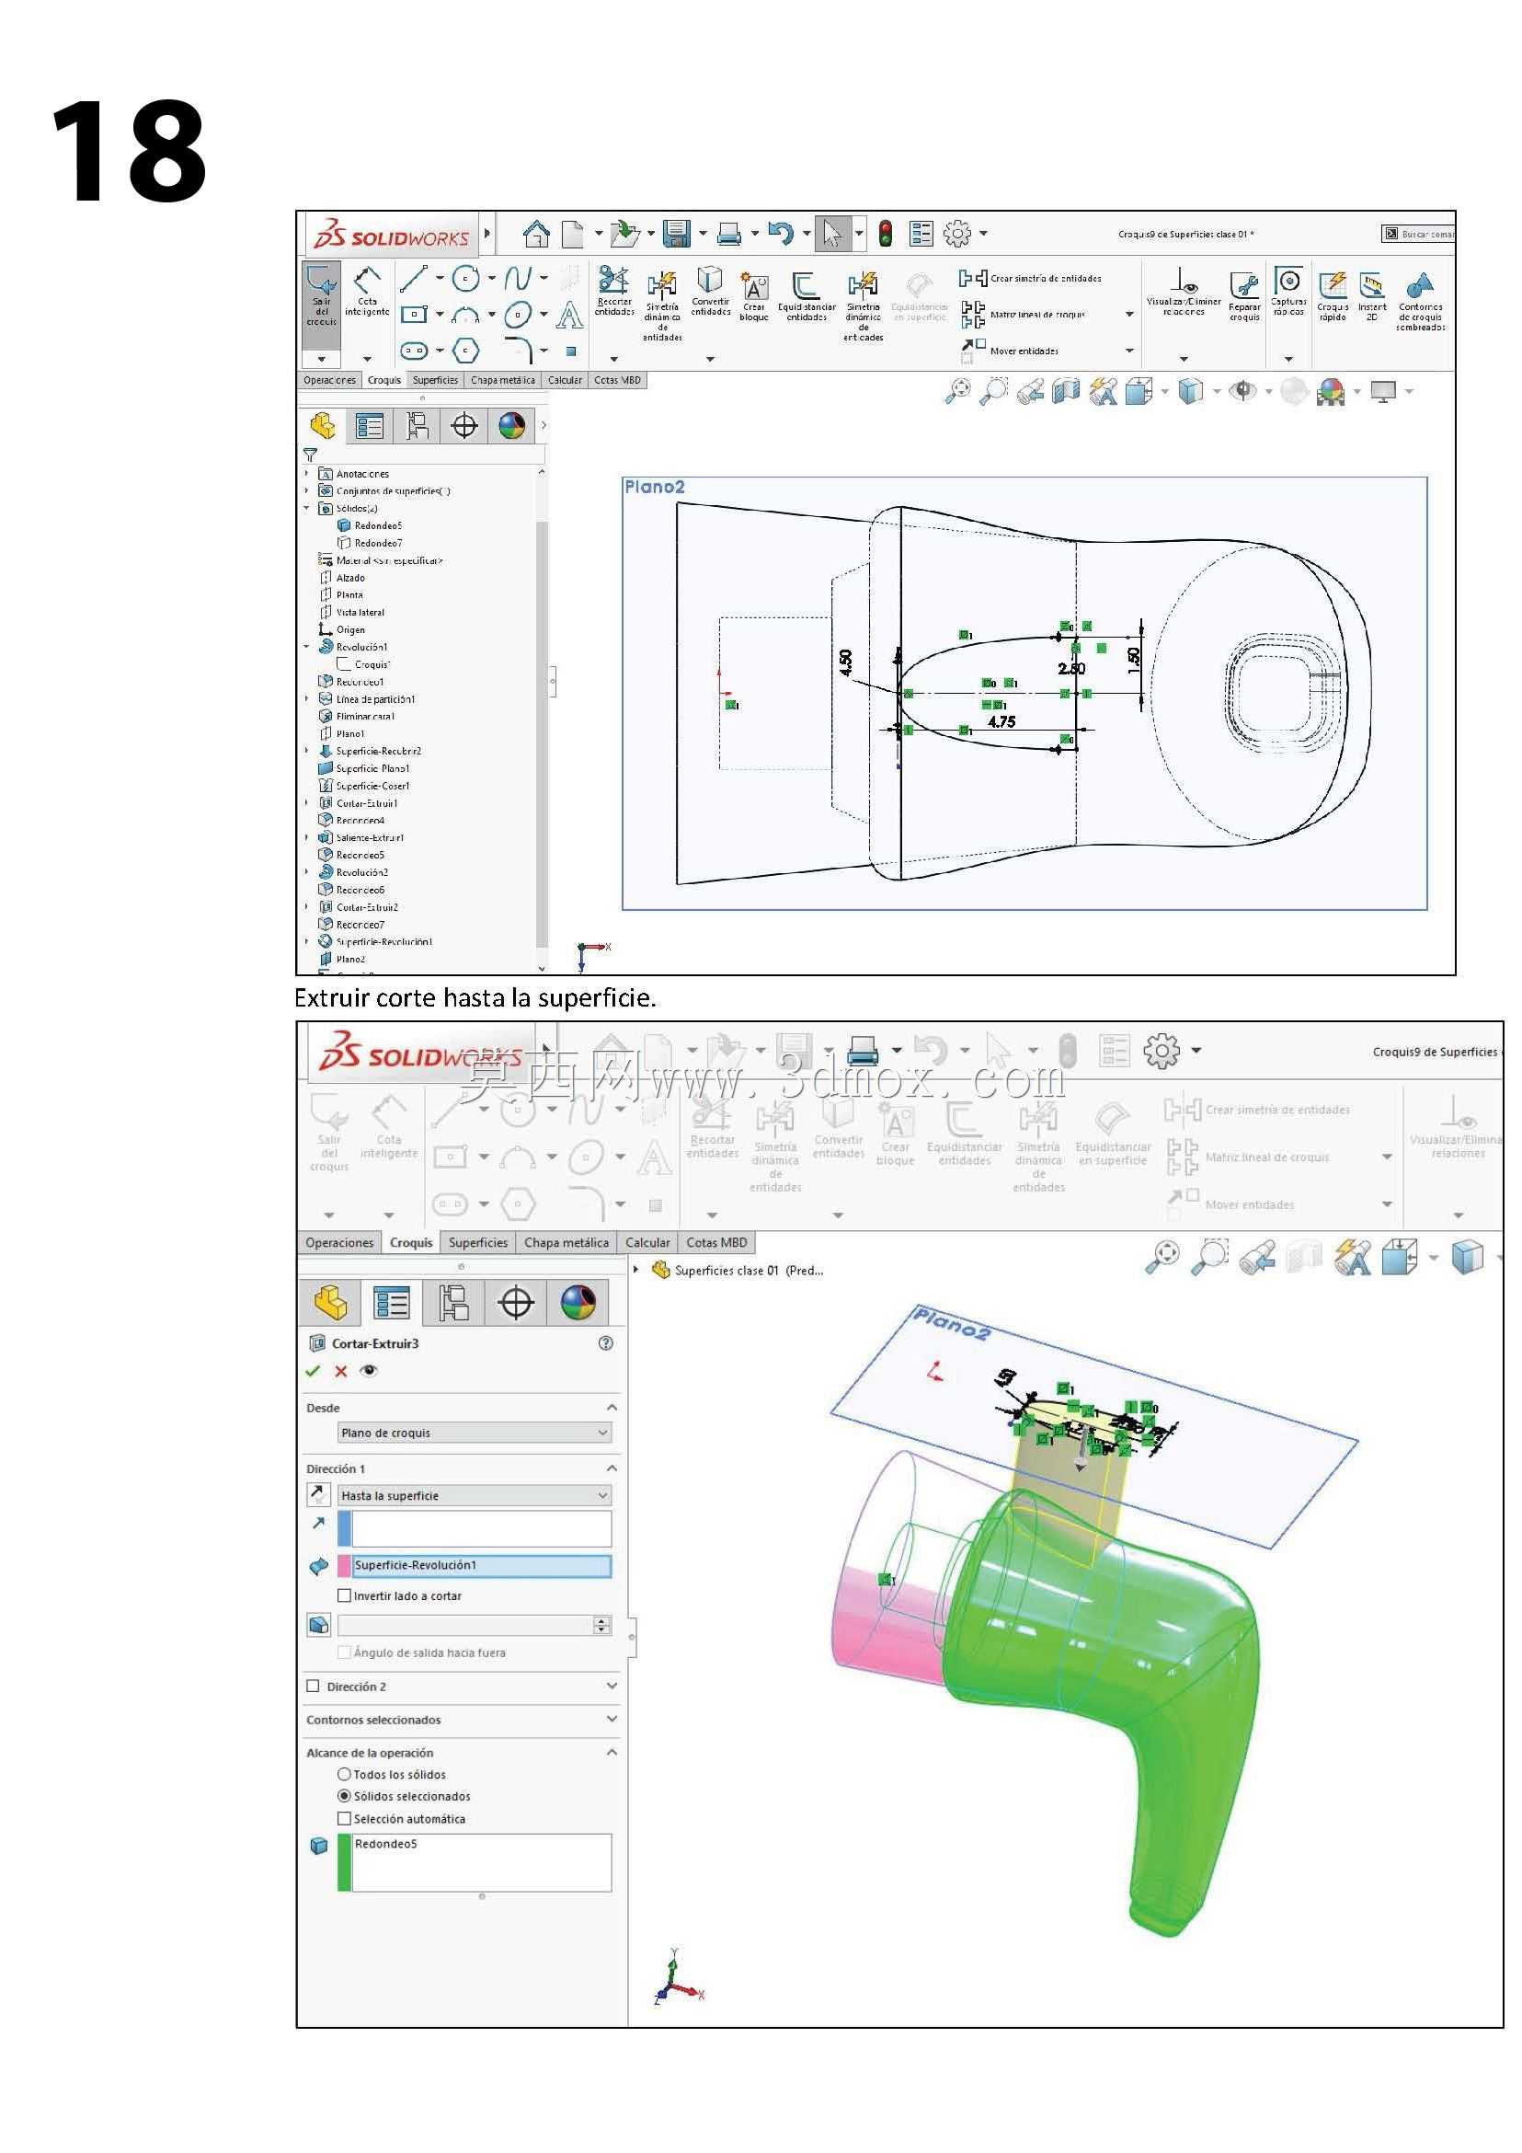Check Selección automática option
1522x2153 pixels.
344,1818
